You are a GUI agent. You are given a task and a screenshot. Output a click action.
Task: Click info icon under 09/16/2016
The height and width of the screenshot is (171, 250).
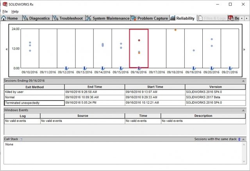tap(139, 68)
